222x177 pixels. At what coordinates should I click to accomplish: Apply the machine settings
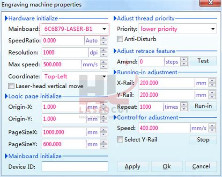click(x=133, y=166)
